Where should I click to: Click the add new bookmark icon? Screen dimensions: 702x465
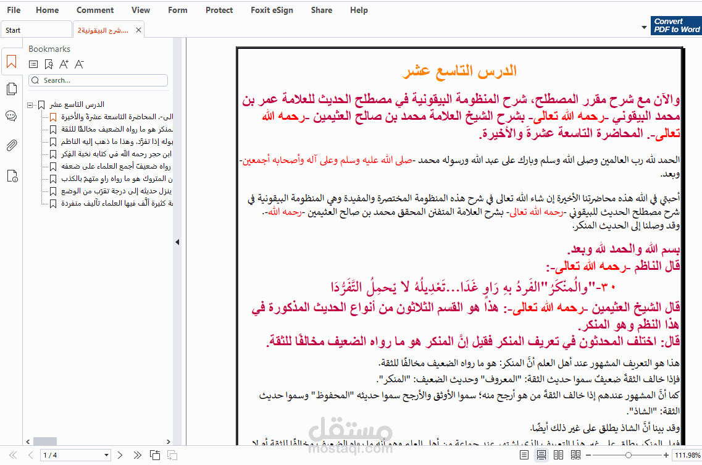[49, 64]
